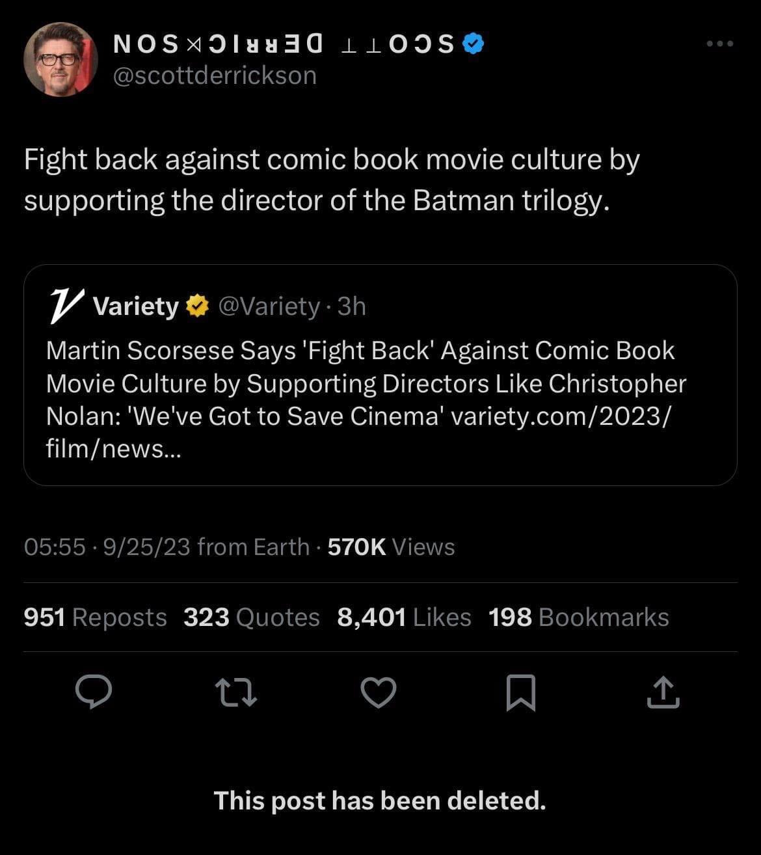Open the three-dot more options menu
The width and height of the screenshot is (761, 855).
[x=720, y=44]
